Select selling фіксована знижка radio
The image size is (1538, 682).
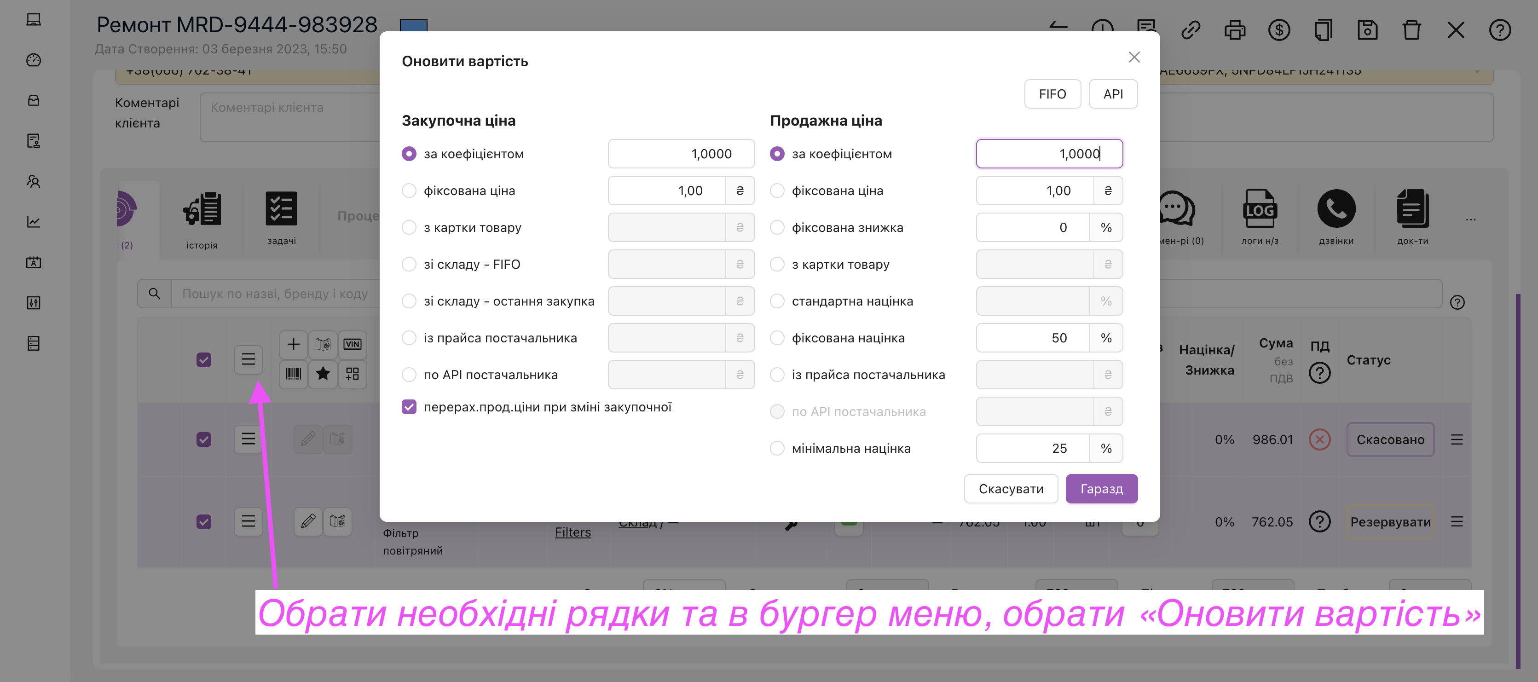(777, 227)
